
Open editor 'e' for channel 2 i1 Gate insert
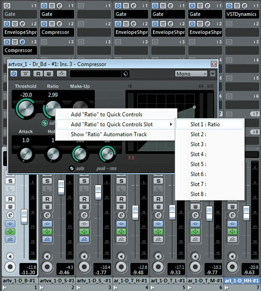(x=59, y=6)
